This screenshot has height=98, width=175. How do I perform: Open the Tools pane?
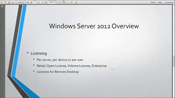pos(153,2)
